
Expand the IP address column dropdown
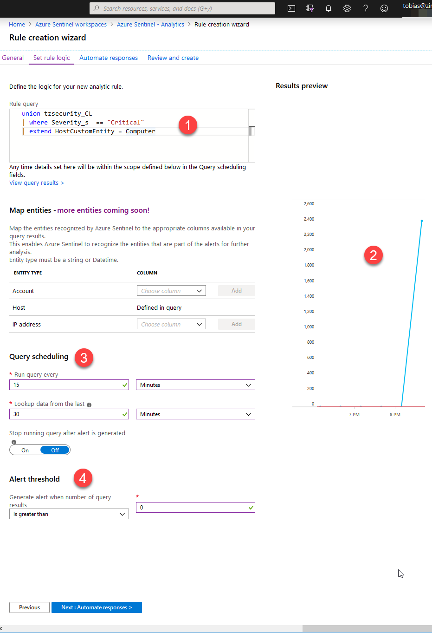click(x=171, y=324)
